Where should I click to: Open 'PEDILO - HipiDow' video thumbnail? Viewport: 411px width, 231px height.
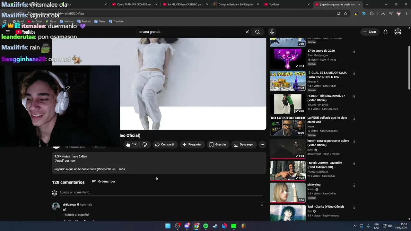[288, 104]
